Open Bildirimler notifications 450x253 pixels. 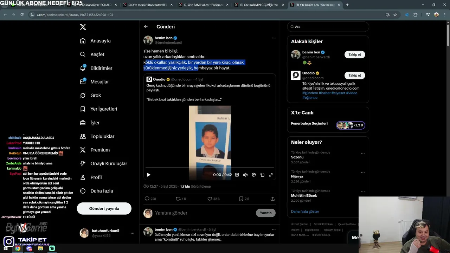click(96, 68)
